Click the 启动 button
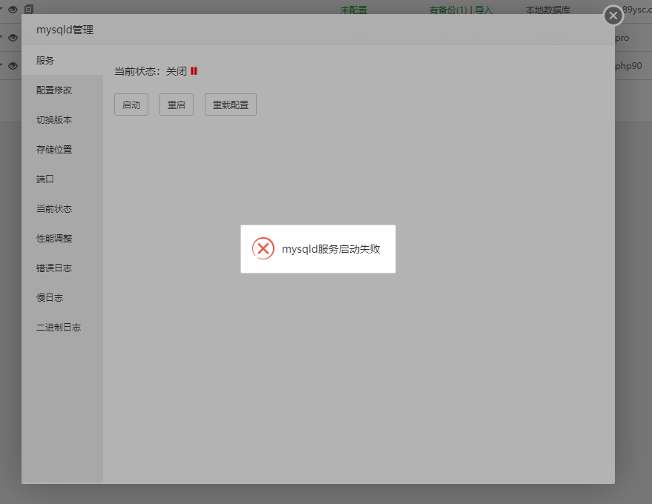 [131, 105]
